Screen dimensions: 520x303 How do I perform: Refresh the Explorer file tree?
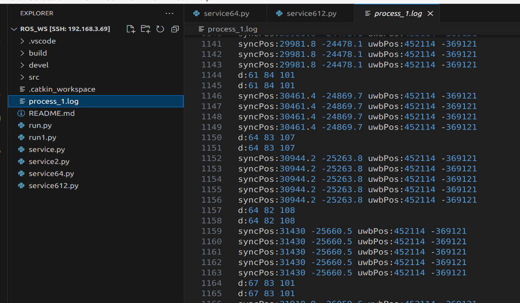pyautogui.click(x=160, y=29)
